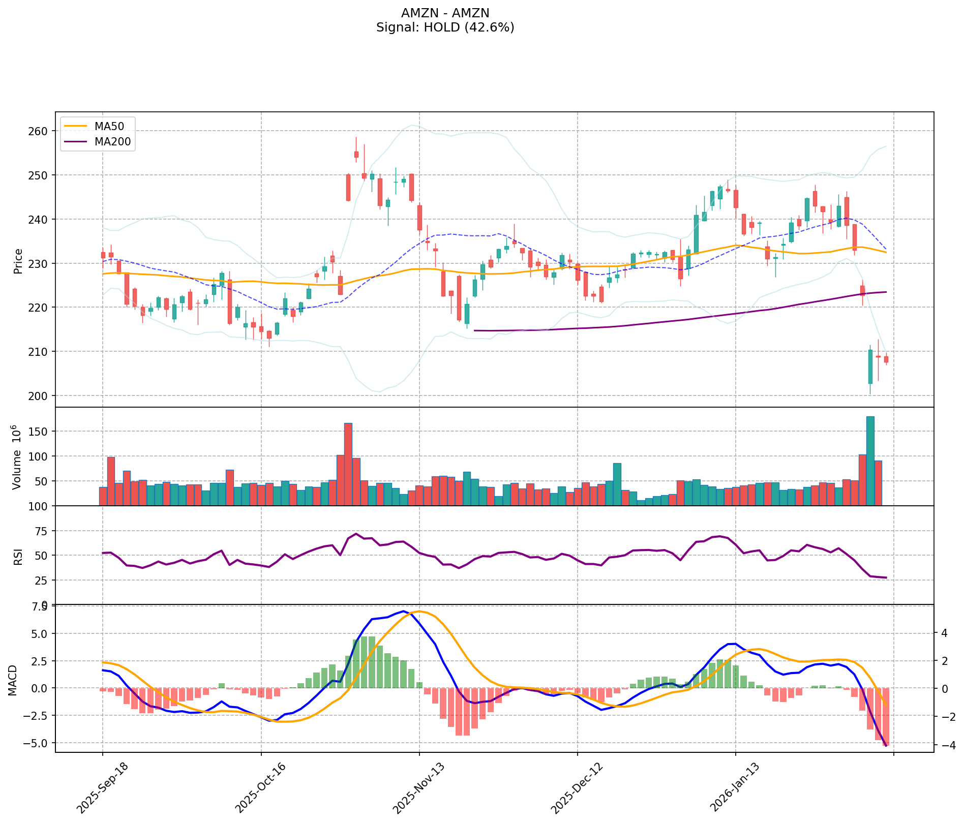Click the AMZN - AMZN chart title
Screen dimensions: 964x823
tap(445, 13)
